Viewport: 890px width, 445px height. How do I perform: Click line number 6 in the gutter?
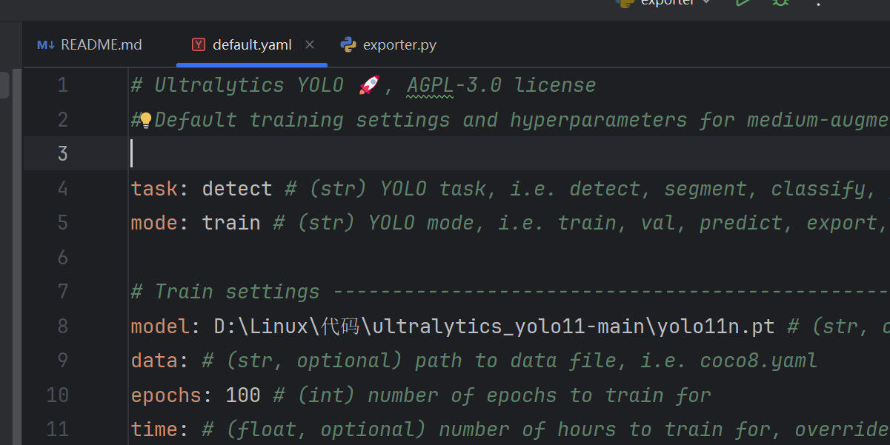pos(62,257)
